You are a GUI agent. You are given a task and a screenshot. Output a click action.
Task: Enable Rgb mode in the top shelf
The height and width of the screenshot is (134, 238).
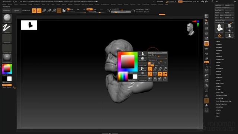(78, 9)
